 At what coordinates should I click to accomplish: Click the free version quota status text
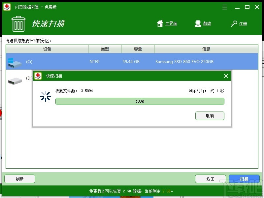click(131, 191)
